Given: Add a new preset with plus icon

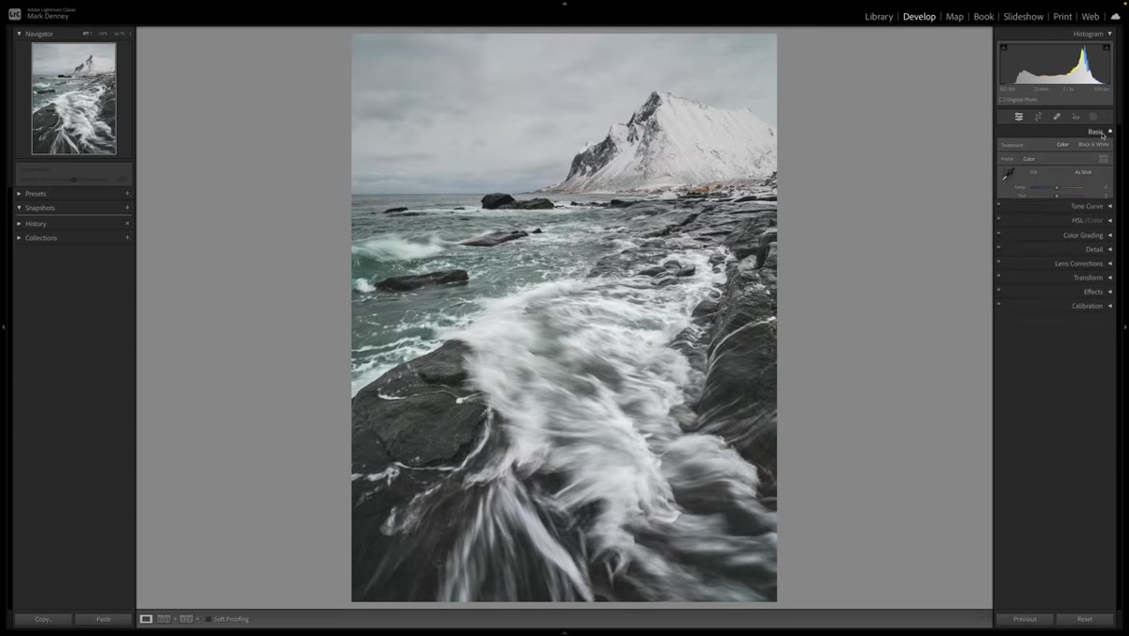Looking at the screenshot, I should pyautogui.click(x=127, y=194).
